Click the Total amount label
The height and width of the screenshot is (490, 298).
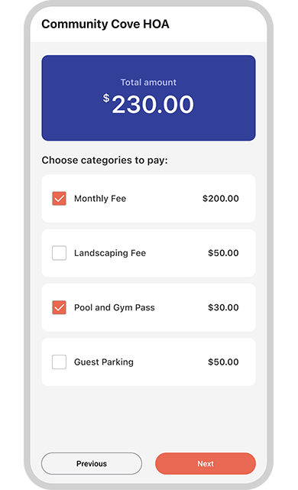148,83
